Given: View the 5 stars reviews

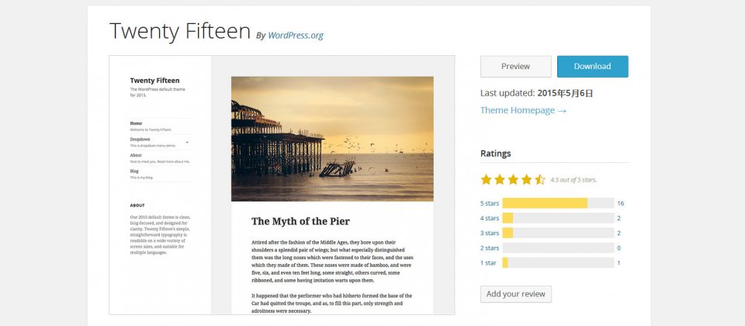Looking at the screenshot, I should [490, 203].
